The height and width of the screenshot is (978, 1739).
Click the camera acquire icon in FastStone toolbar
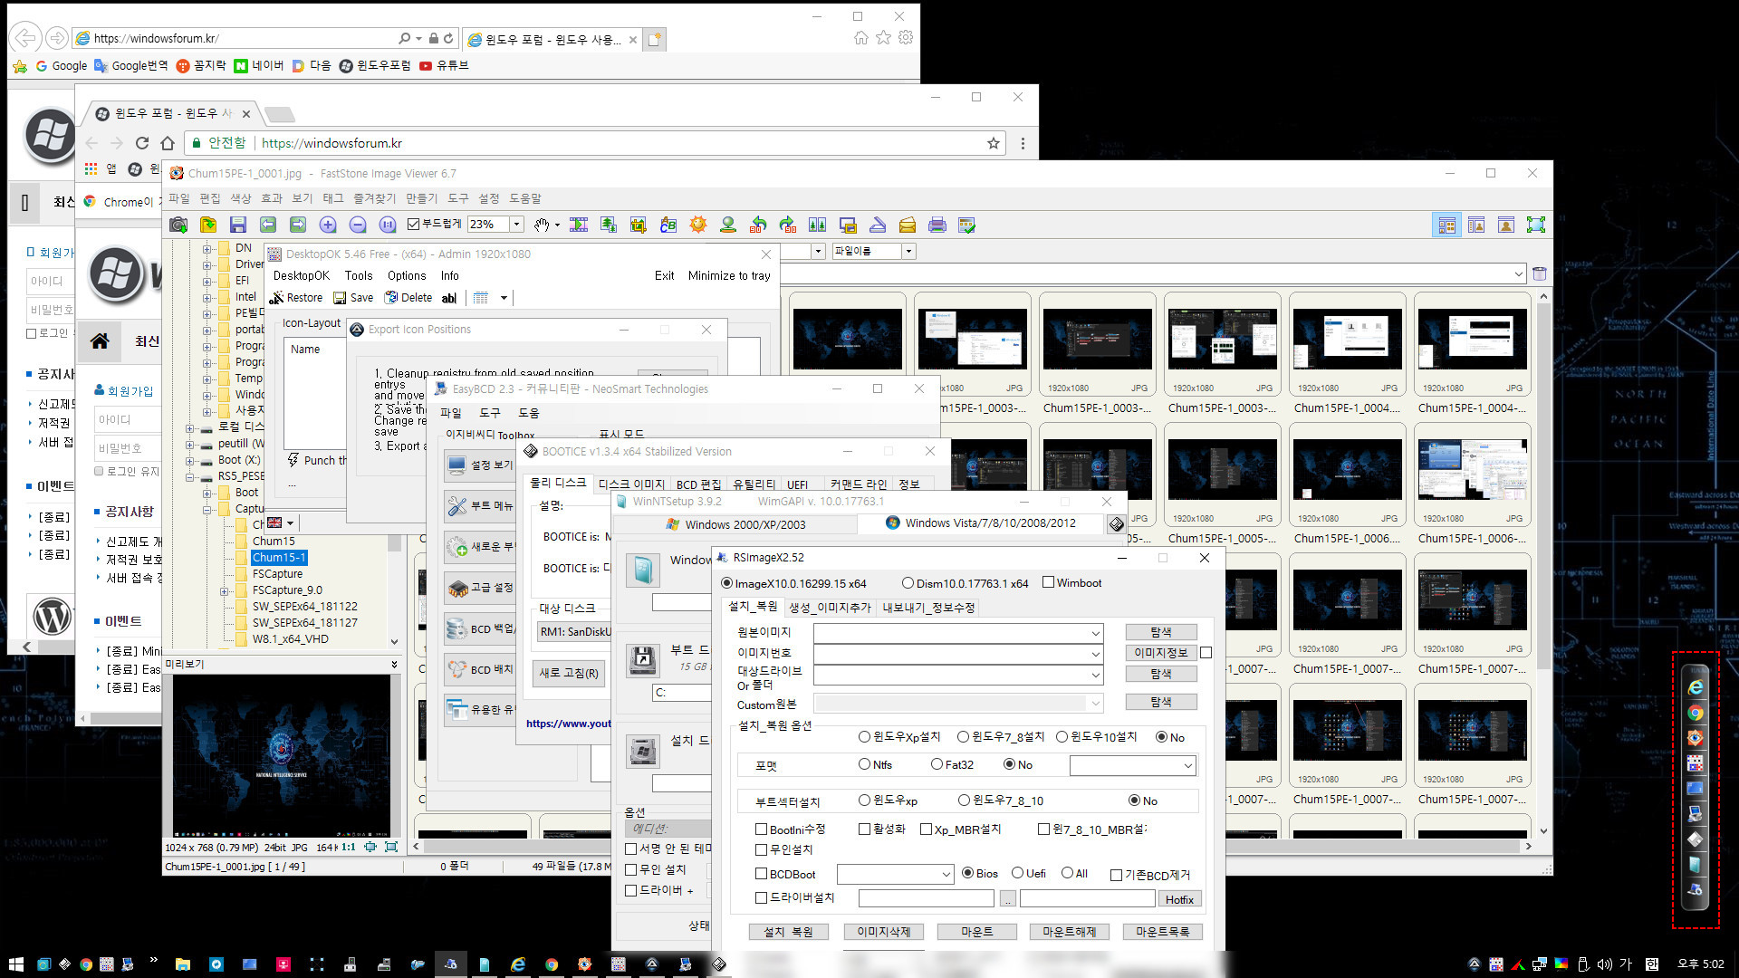pyautogui.click(x=178, y=225)
